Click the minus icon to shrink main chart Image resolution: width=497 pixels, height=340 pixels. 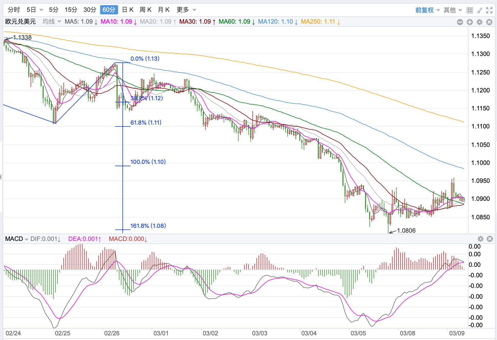tap(460, 22)
